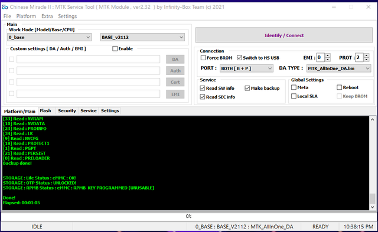This screenshot has width=378, height=232.
Task: Click the Identify / Connect button
Action: point(284,35)
